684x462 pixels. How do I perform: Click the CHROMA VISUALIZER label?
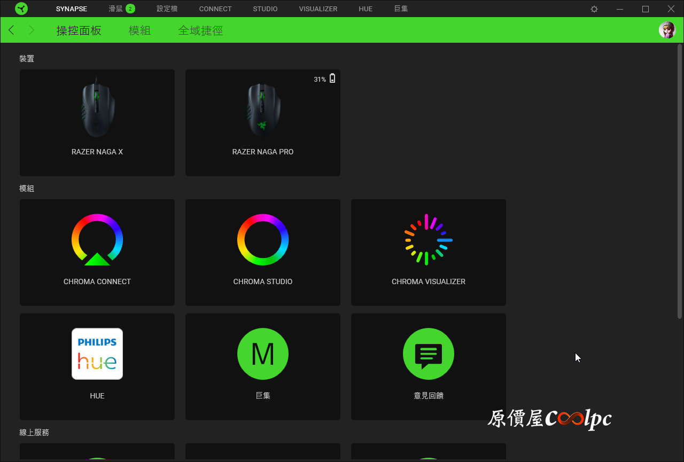click(x=429, y=281)
